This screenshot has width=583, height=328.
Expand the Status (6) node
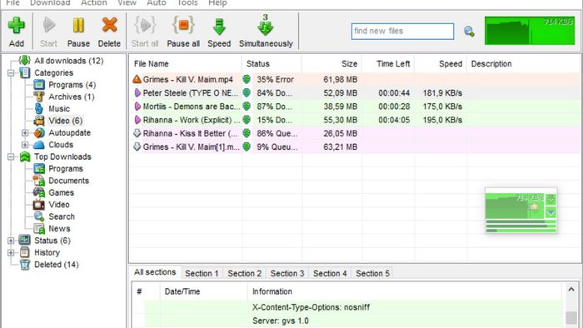click(x=11, y=241)
